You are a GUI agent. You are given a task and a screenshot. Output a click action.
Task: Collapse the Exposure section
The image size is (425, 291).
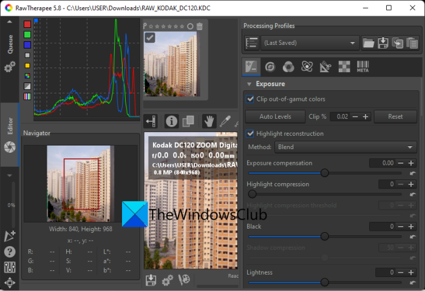coord(249,84)
